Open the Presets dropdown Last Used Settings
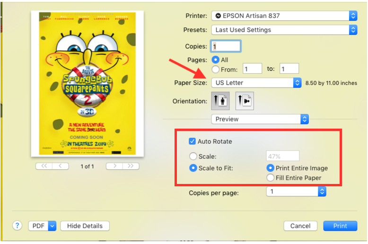The image size is (368, 244). click(x=284, y=30)
